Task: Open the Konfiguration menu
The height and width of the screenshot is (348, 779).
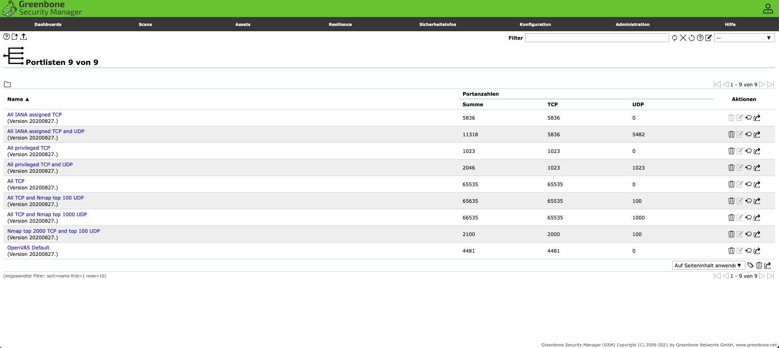Action: [x=535, y=24]
